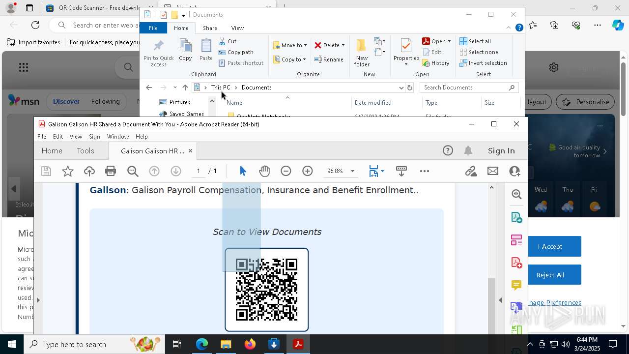Send file by email envelope icon

[493, 171]
